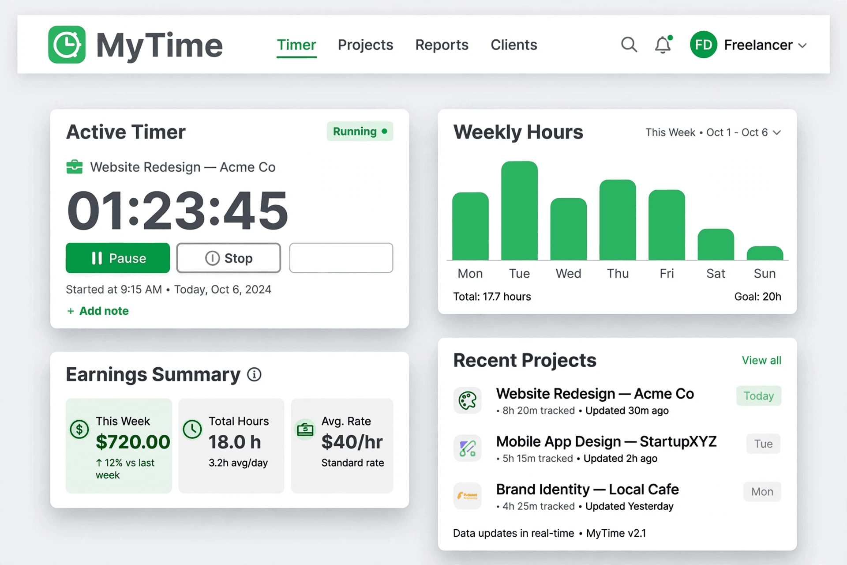The image size is (847, 565).
Task: Click the Mon tag on Brand Identity
Action: pyautogui.click(x=762, y=491)
